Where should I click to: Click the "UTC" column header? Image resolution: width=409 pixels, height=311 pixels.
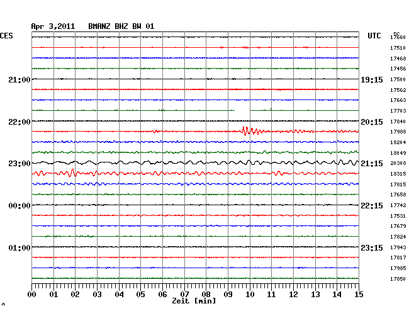[374, 36]
